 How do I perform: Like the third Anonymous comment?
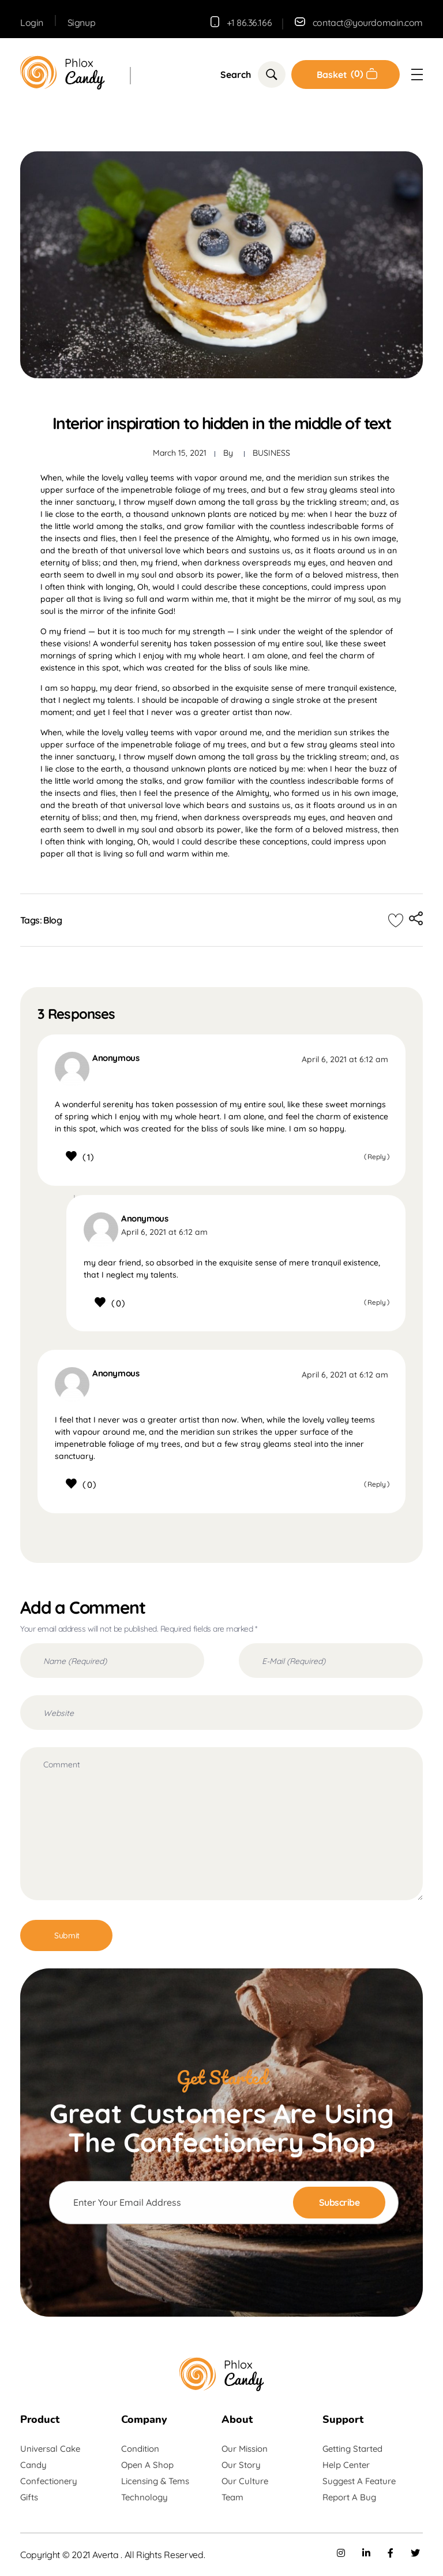[71, 1484]
